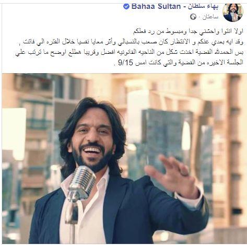Click the Arabic page name بهاء سلطان
The image size is (247, 245).
[x=203, y=7]
